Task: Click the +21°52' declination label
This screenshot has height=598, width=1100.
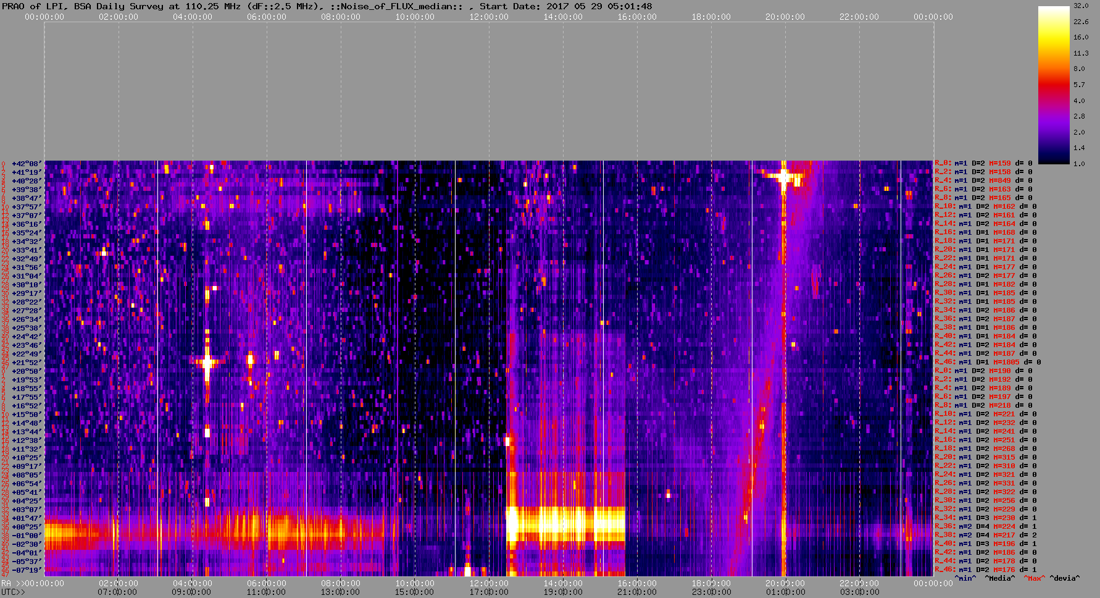Action: (26, 363)
